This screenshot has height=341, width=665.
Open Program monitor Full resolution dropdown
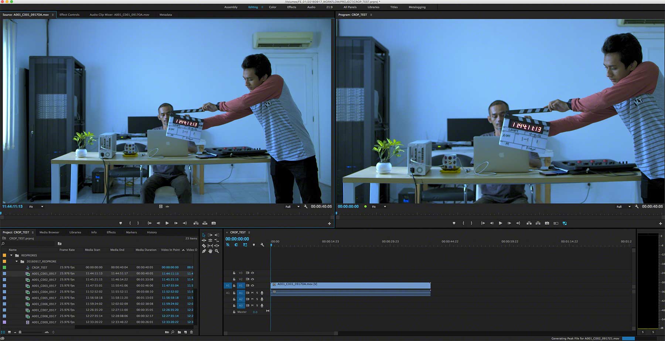[x=624, y=207]
